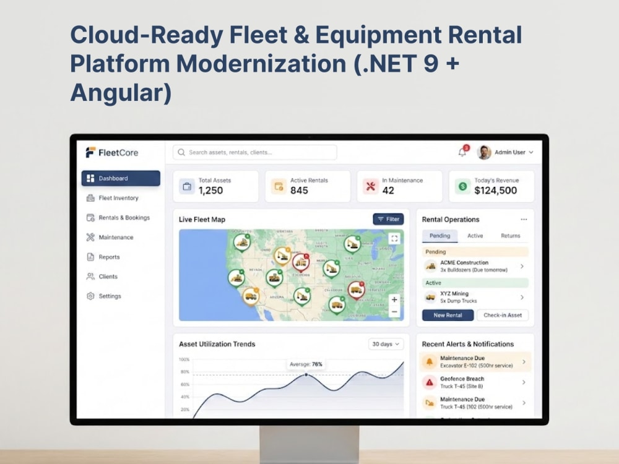Image resolution: width=619 pixels, height=464 pixels.
Task: Click the Dashboard grid icon
Action: pyautogui.click(x=90, y=178)
